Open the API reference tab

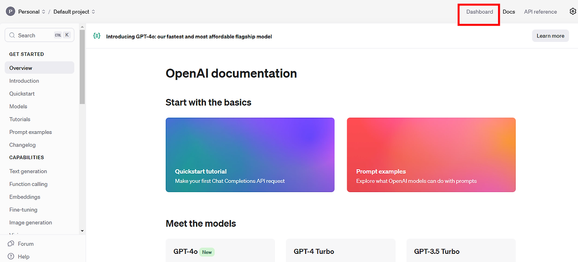(541, 12)
